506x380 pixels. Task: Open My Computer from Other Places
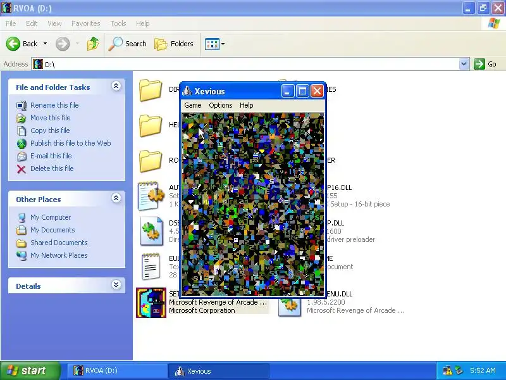tap(51, 217)
